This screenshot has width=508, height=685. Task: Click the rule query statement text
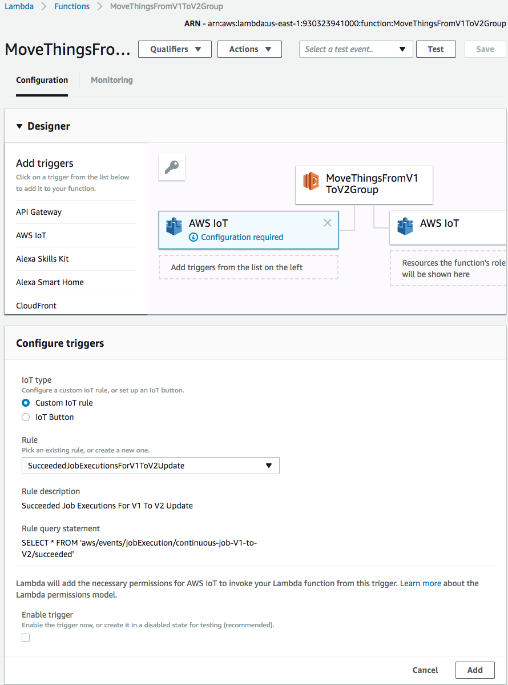139,548
